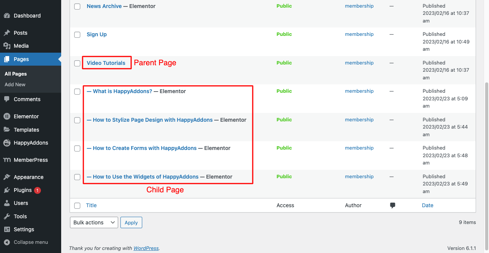Image resolution: width=489 pixels, height=253 pixels.
Task: Select the What is HappyAddons? row checkbox
Action: 77,92
